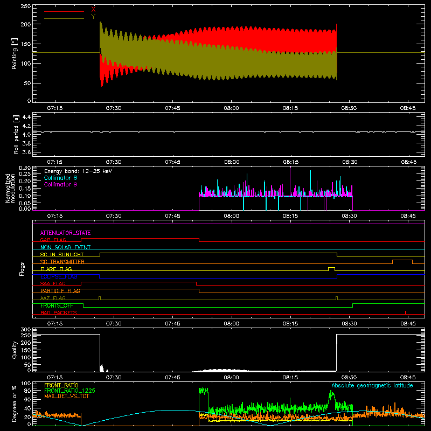
Task: Click the GAP_FLAG label
Action: point(53,240)
